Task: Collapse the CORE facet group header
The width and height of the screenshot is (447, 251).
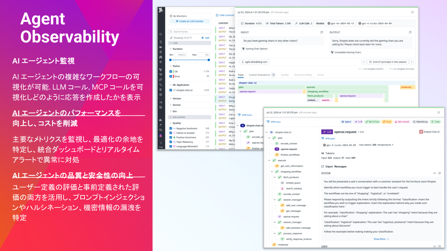Action: [x=190, y=43]
